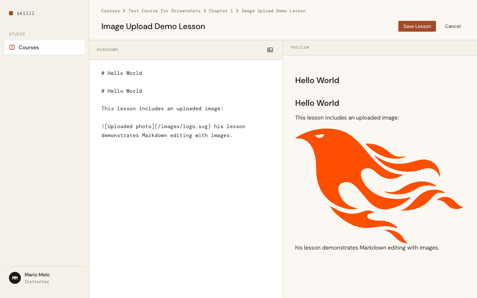Image resolution: width=477 pixels, height=298 pixels.
Task: Click the Mario Melo user name
Action: [x=37, y=275]
